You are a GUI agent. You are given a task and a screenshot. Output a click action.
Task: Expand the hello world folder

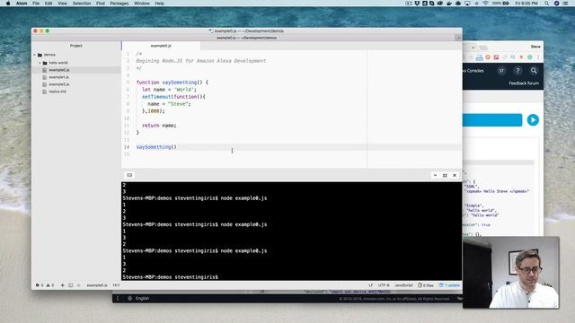pyautogui.click(x=40, y=63)
